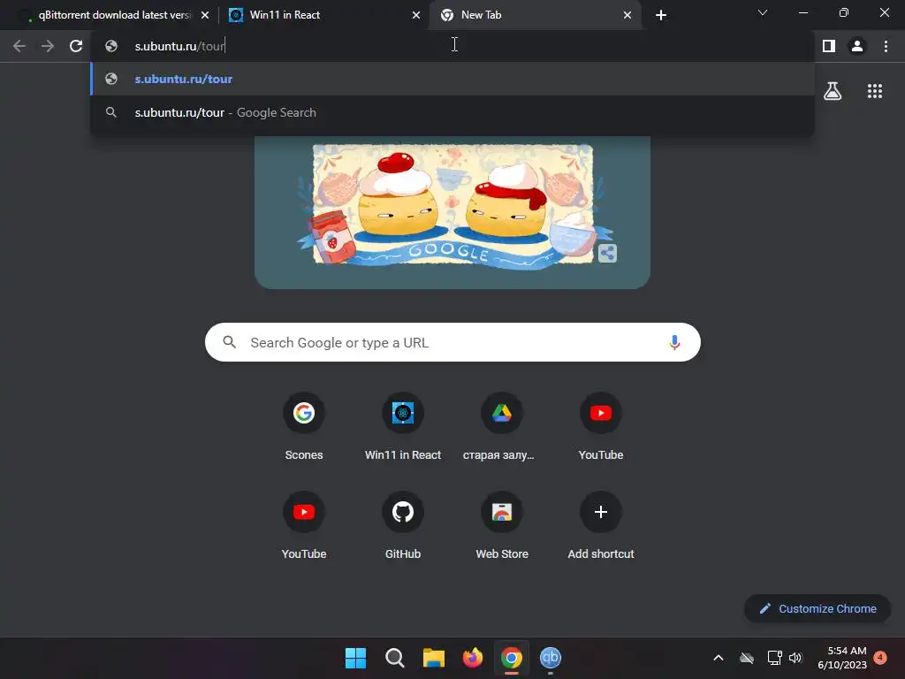Open qBittorrent from the taskbar
This screenshot has width=905, height=679.
550,658
